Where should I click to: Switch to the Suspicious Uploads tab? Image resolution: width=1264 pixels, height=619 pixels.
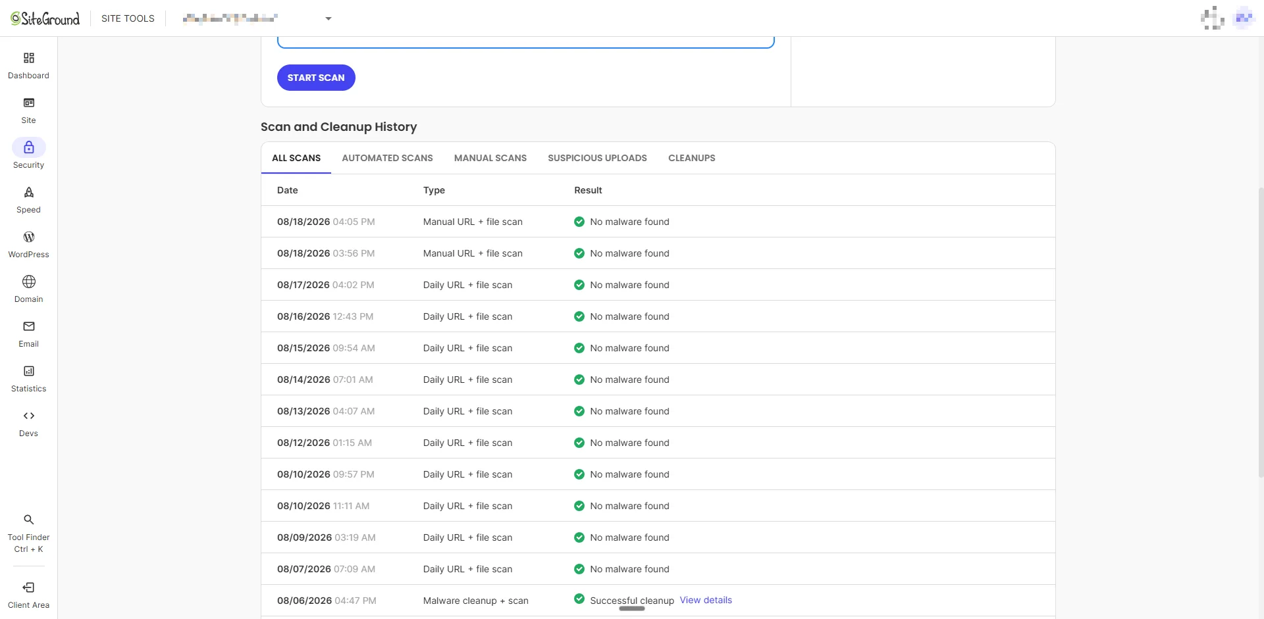pyautogui.click(x=597, y=158)
